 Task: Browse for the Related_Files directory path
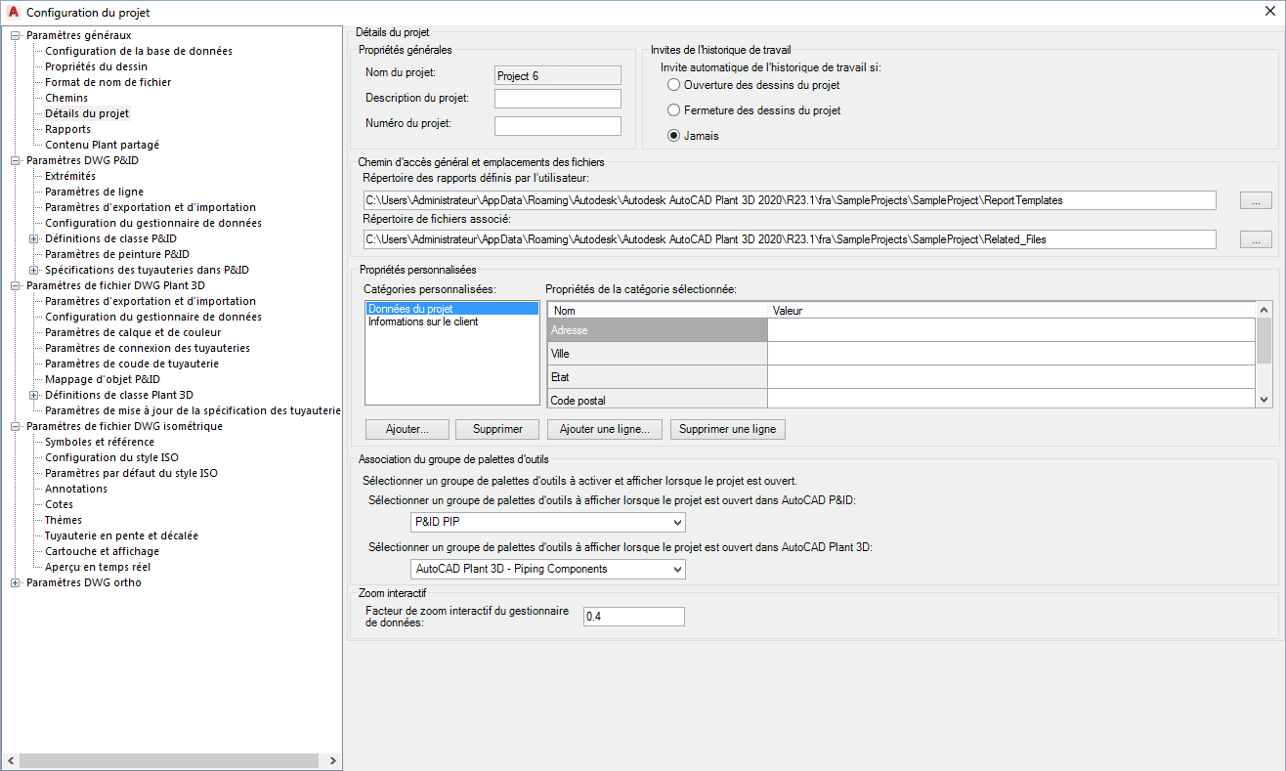click(x=1256, y=239)
